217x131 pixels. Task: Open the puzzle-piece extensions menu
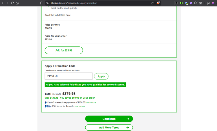coord(196,3)
